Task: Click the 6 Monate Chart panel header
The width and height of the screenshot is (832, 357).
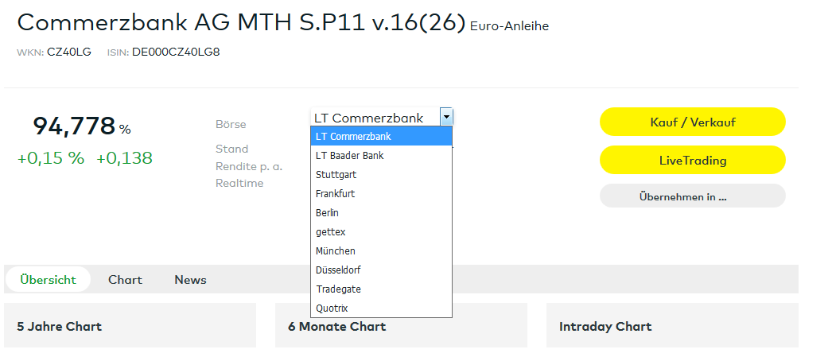Action: [x=337, y=326]
